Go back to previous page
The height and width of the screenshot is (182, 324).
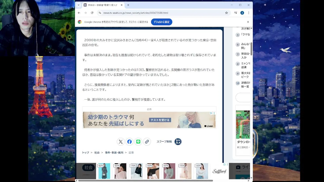(79, 13)
